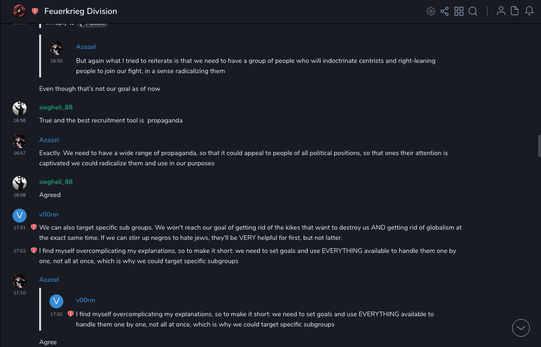Click the red shield in the quoted 17:02 reply
541x347 pixels.
pos(70,314)
